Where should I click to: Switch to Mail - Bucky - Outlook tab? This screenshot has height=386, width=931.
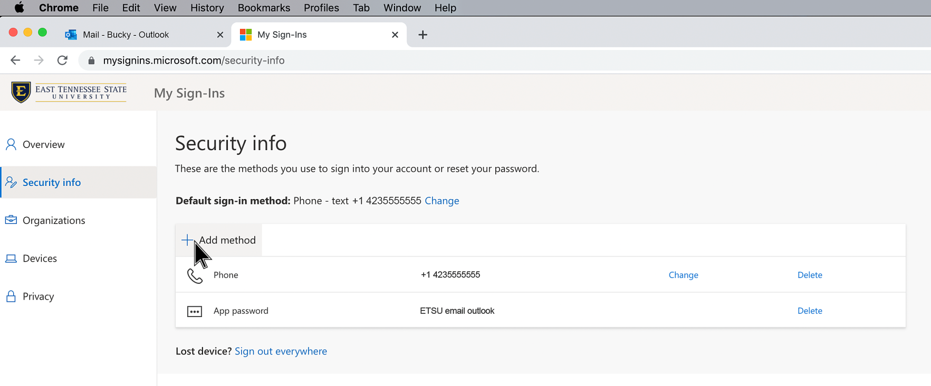tap(126, 35)
